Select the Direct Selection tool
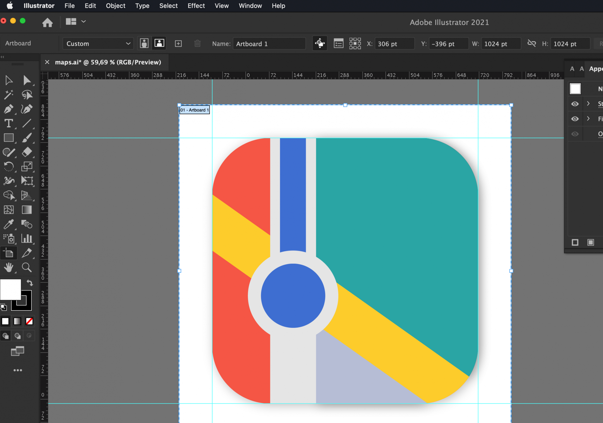This screenshot has width=603, height=423. [x=27, y=80]
